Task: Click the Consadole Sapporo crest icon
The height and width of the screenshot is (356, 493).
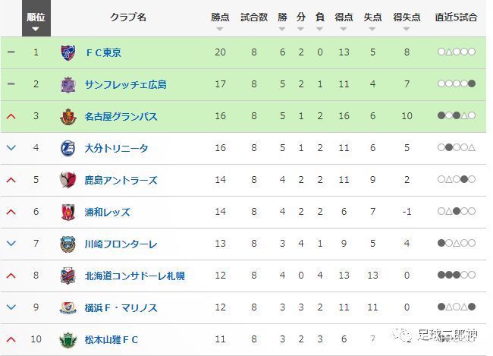Action: coord(68,276)
